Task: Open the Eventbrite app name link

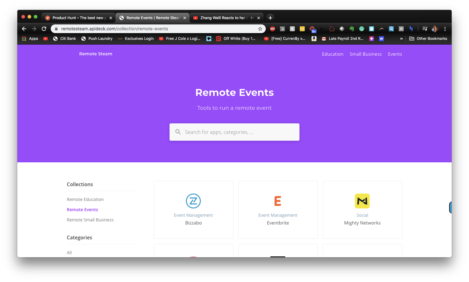Action: coord(278,223)
